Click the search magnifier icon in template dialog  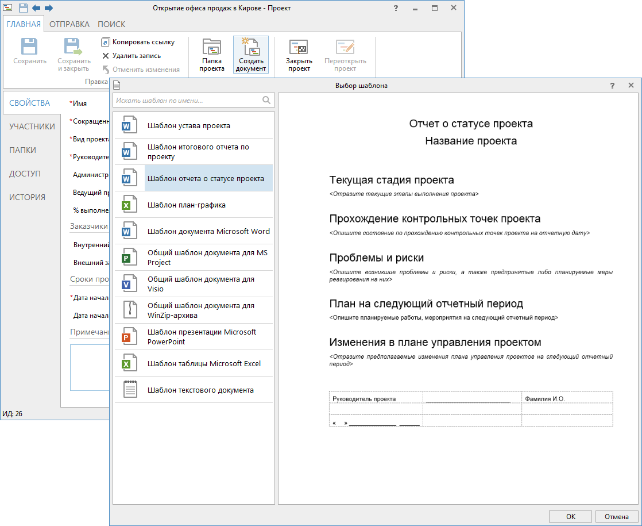tap(266, 100)
